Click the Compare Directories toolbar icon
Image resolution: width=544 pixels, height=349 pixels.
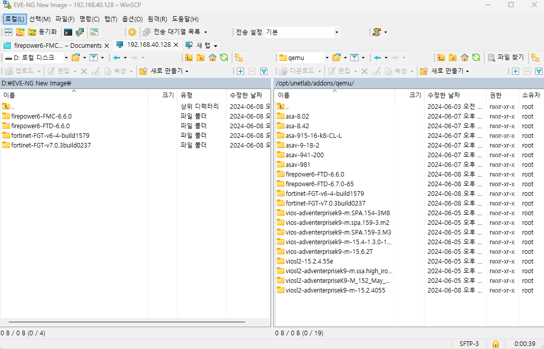click(x=8, y=32)
